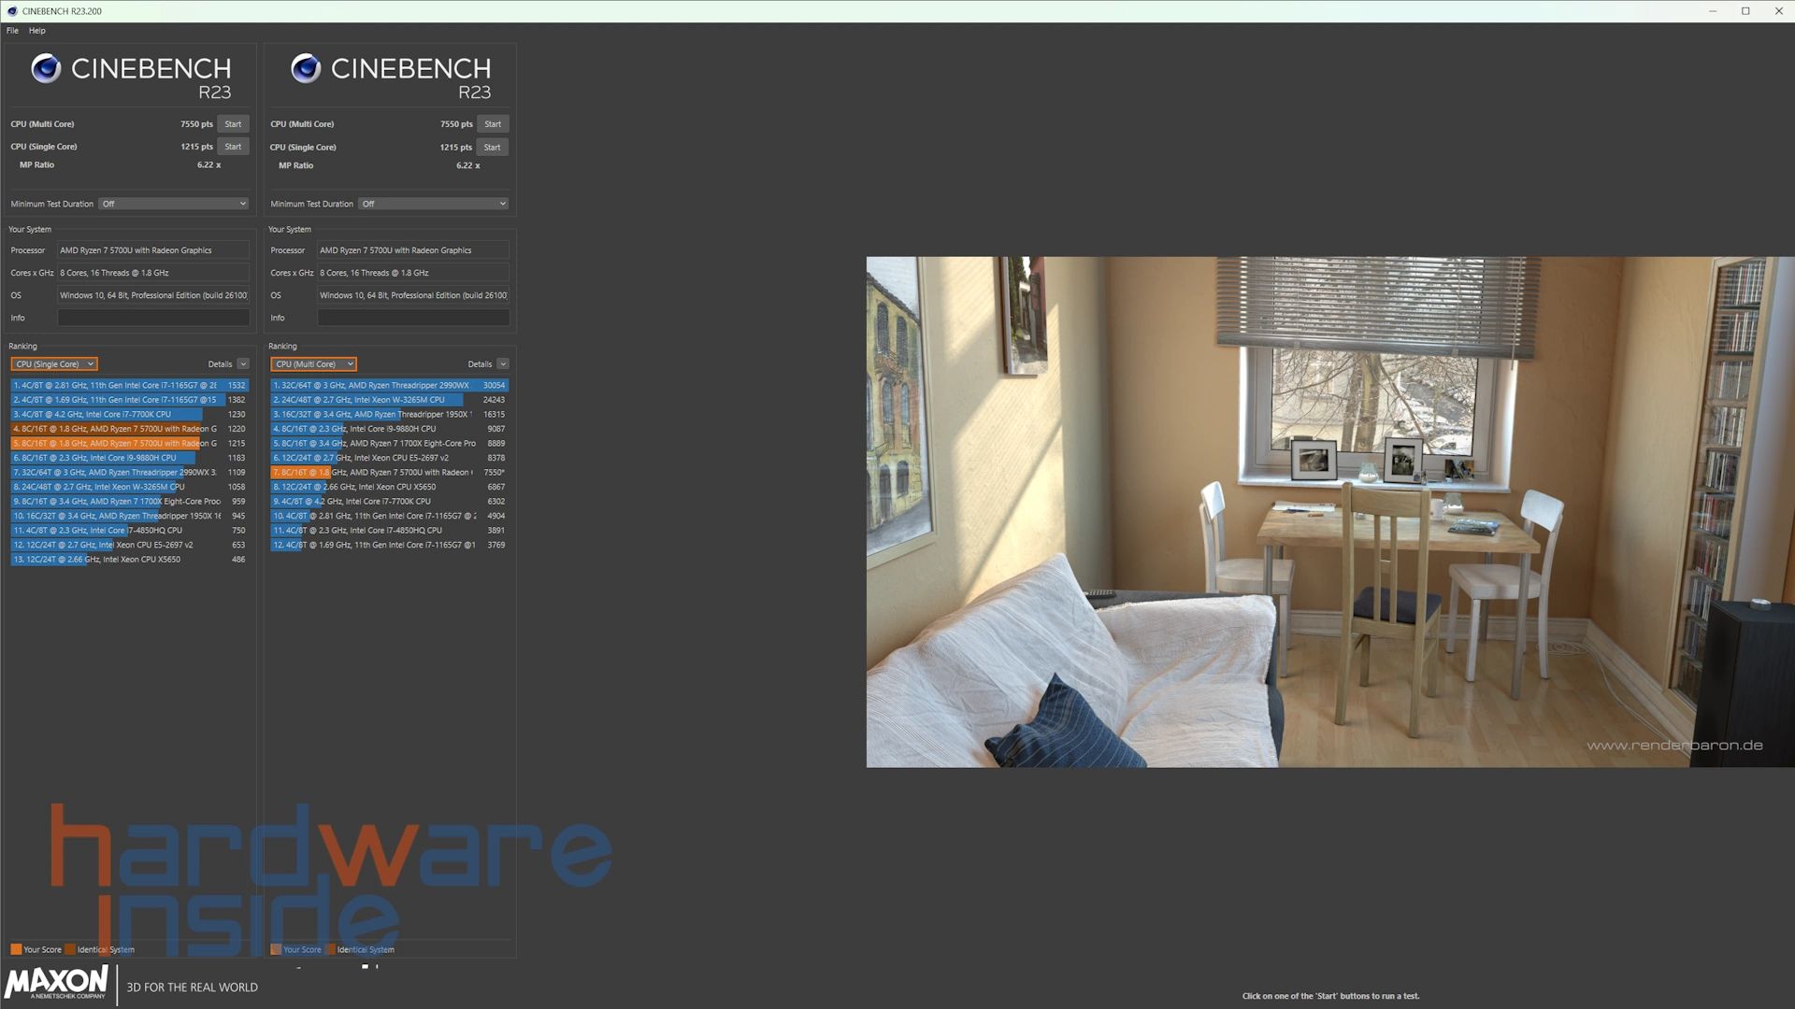Select the Xeon E5-2697 v2 row scoring 8378

390,458
